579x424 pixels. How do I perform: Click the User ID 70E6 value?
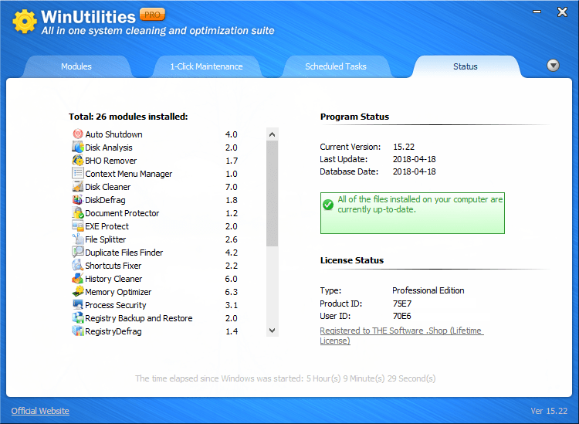coord(401,316)
